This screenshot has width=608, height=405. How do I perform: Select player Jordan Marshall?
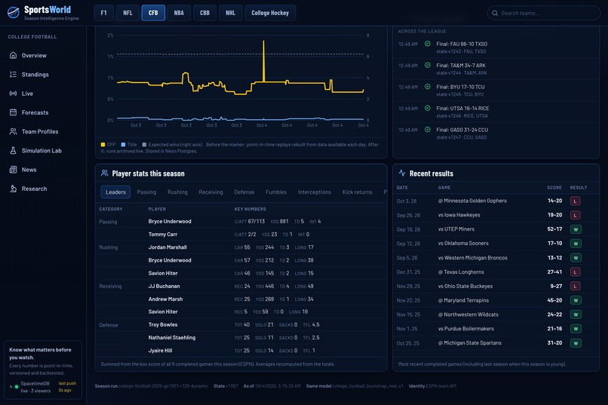point(167,247)
